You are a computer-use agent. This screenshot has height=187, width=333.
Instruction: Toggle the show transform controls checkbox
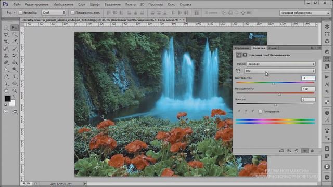click(72, 12)
